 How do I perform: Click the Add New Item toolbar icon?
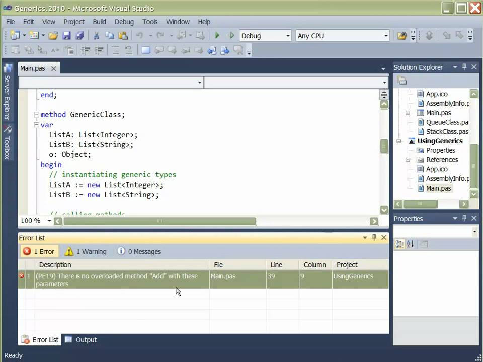point(34,35)
